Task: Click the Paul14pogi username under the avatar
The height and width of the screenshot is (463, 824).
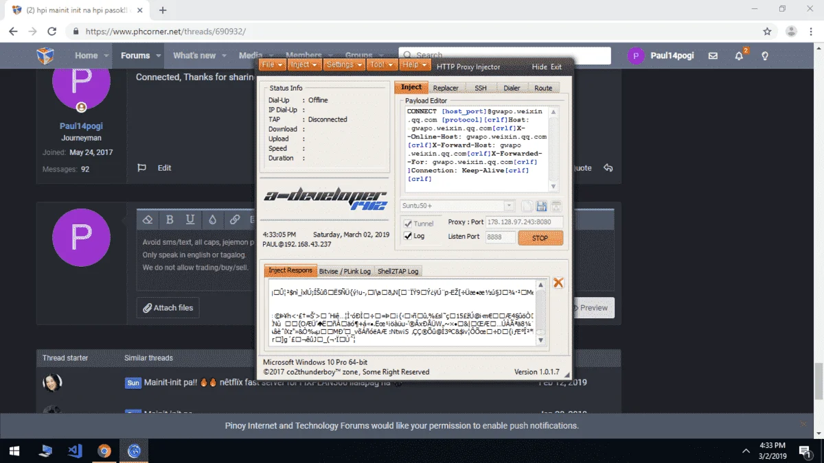Action: pos(81,126)
